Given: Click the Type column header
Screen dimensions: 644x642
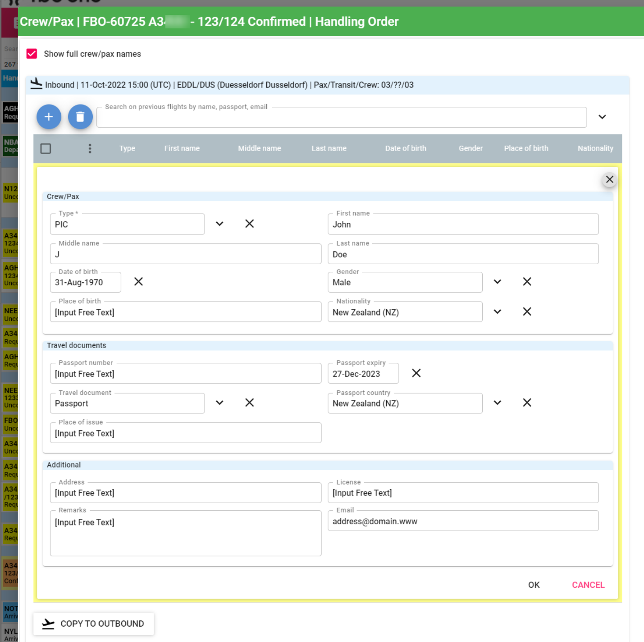Looking at the screenshot, I should 127,148.
